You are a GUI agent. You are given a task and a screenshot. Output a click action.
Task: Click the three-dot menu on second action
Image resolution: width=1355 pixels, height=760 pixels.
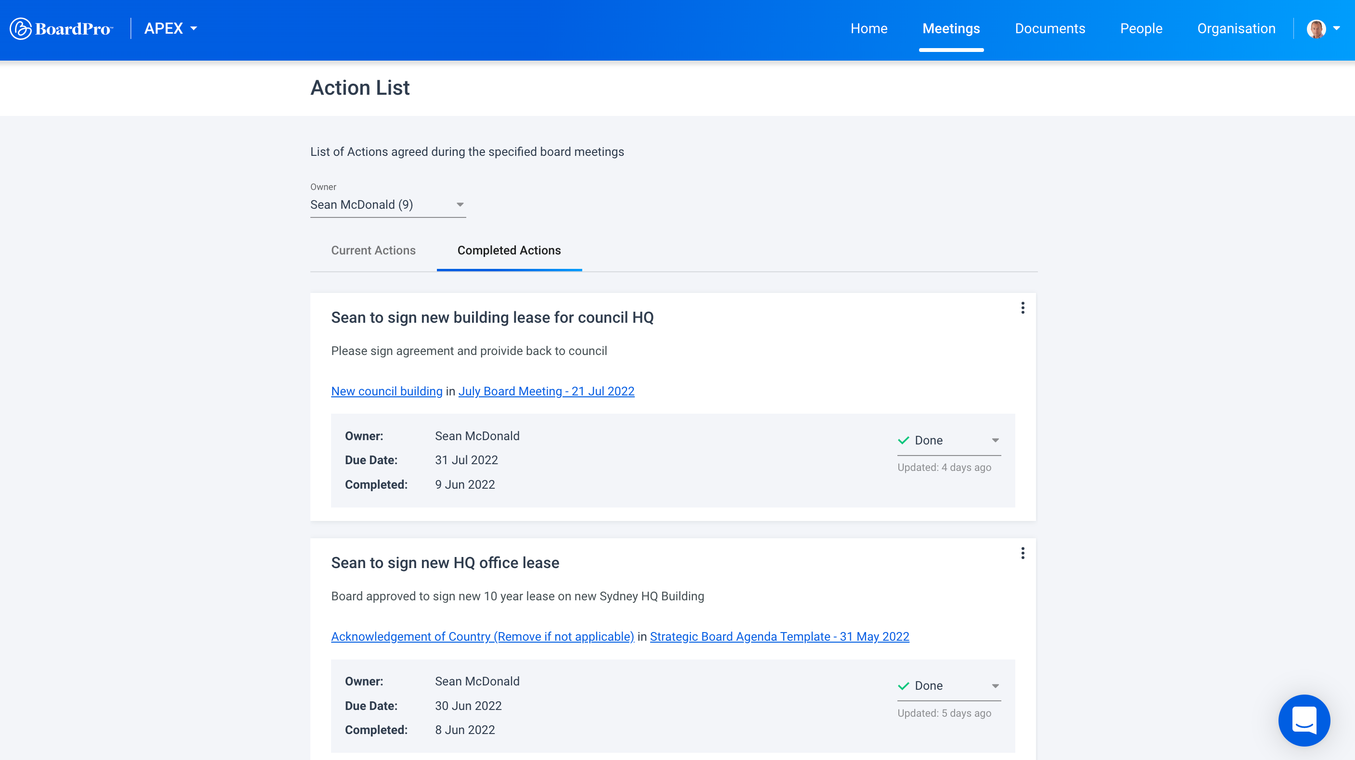1023,554
